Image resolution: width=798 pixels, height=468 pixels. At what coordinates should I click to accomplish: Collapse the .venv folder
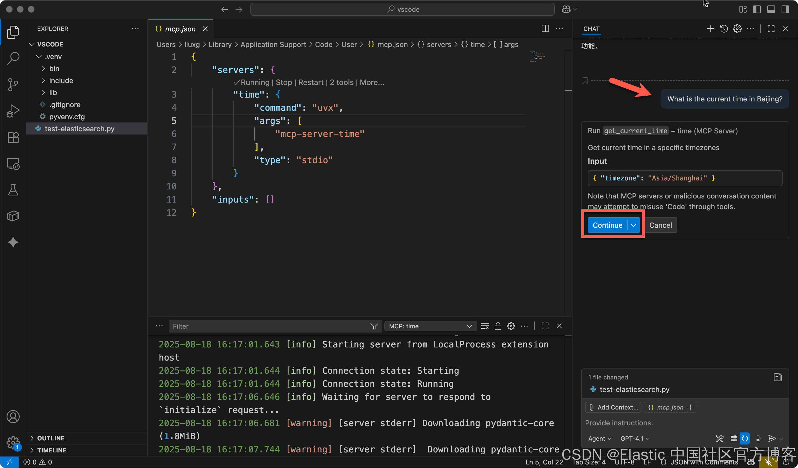[39, 57]
